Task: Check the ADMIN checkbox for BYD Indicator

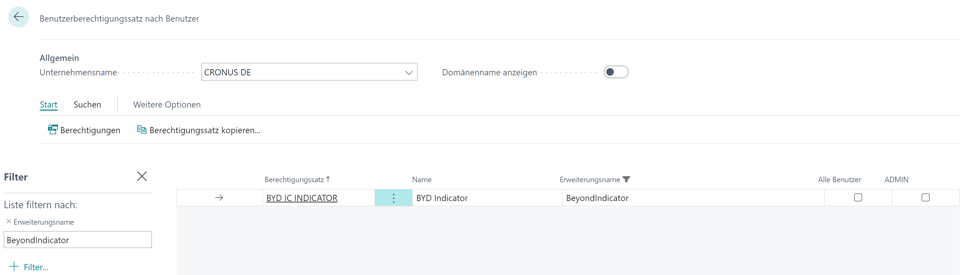Action: point(925,198)
